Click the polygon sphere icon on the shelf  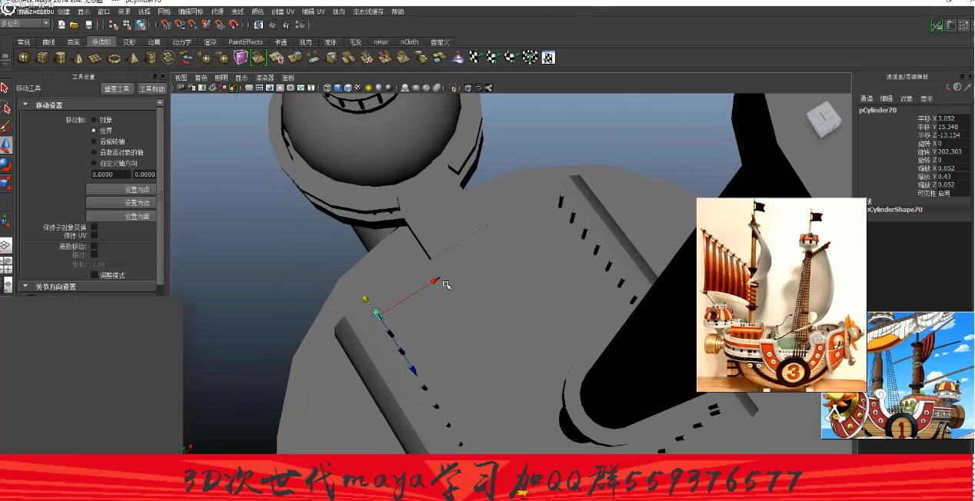[23, 57]
